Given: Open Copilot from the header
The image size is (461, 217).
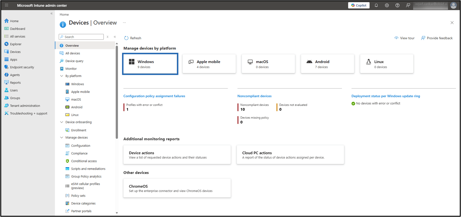Looking at the screenshot, I should (359, 6).
